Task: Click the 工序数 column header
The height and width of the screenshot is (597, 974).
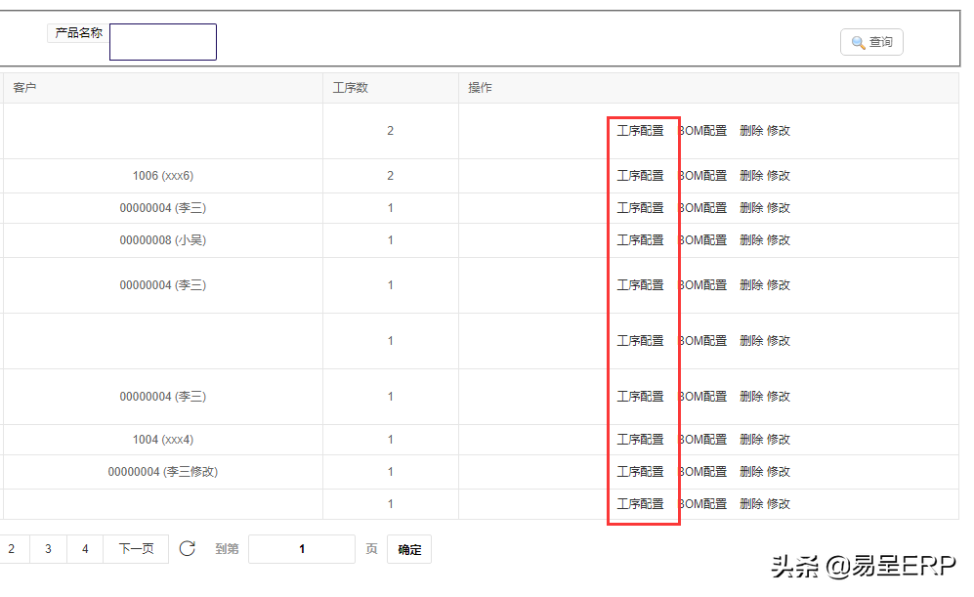Action: [x=351, y=88]
